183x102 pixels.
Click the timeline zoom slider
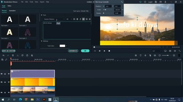click(x=167, y=56)
